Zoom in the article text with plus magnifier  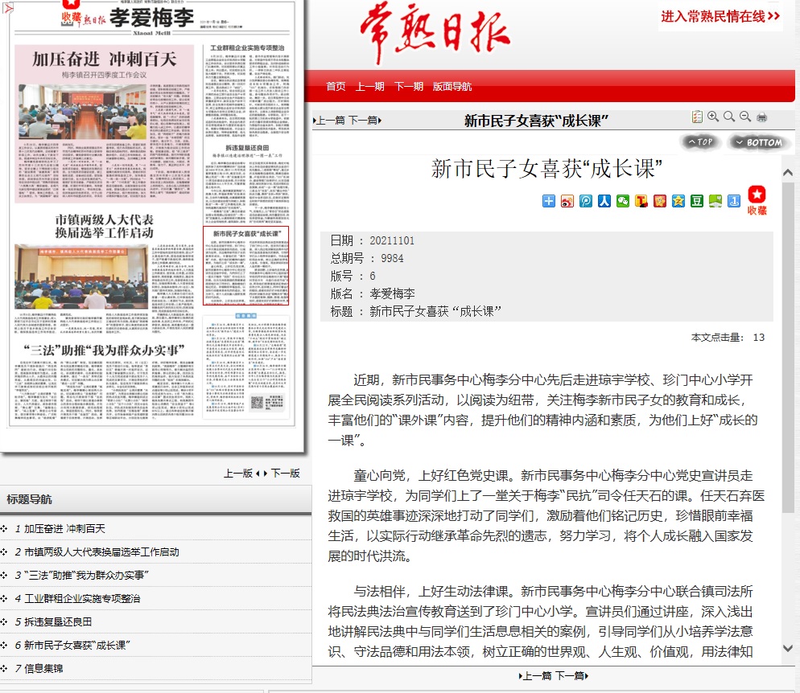click(x=713, y=117)
